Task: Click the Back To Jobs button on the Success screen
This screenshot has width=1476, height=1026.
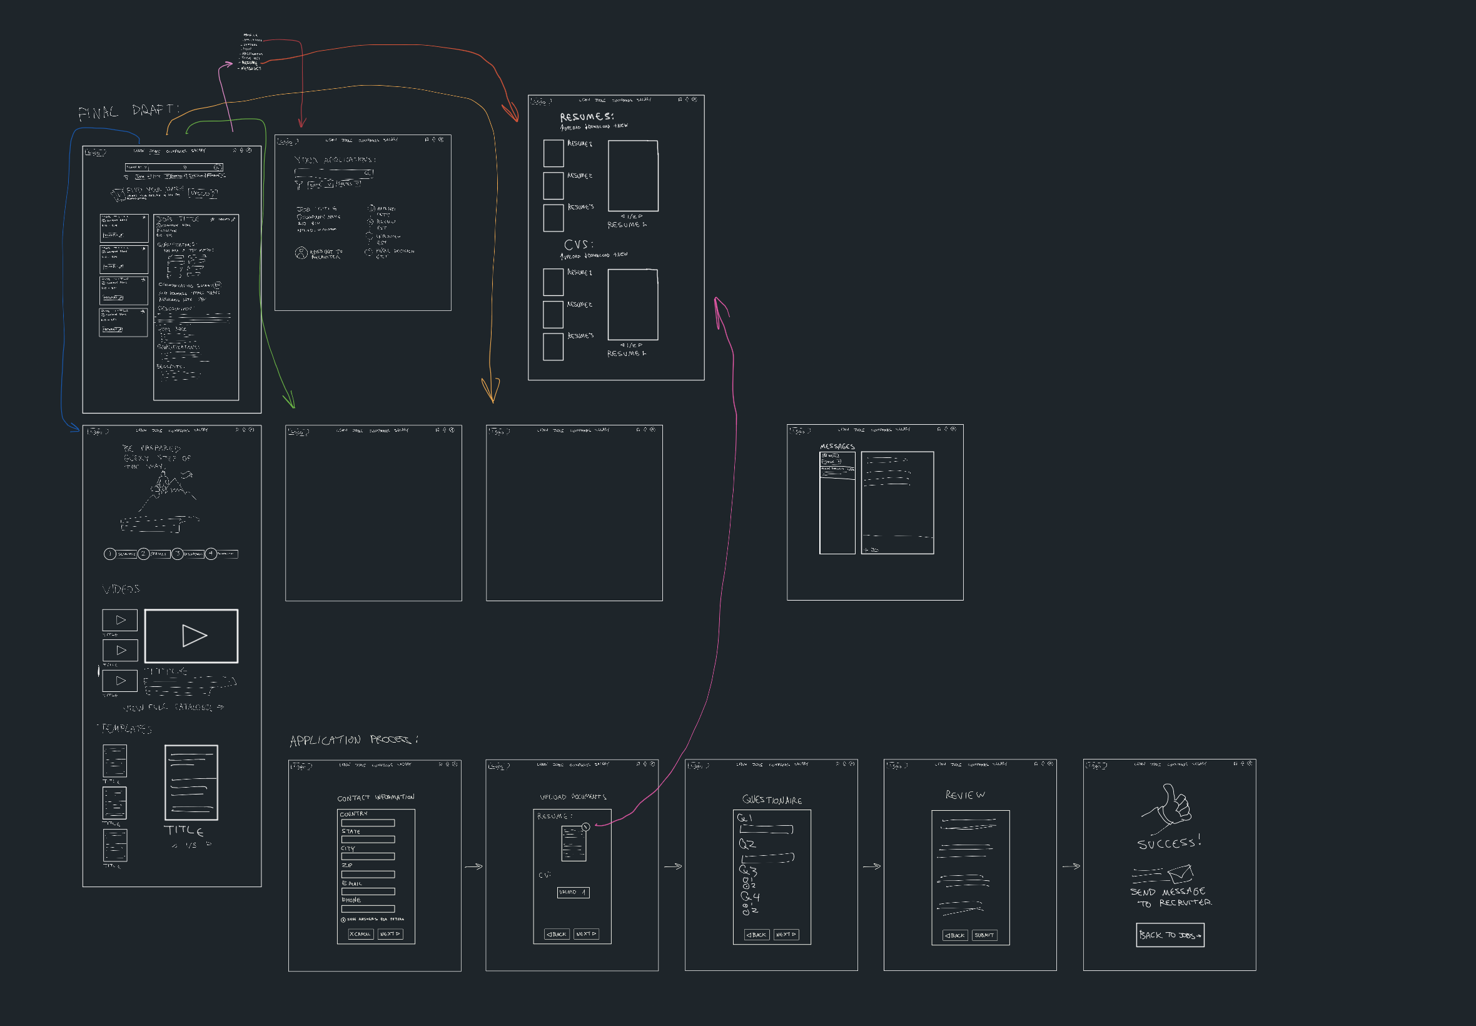Action: (x=1170, y=935)
